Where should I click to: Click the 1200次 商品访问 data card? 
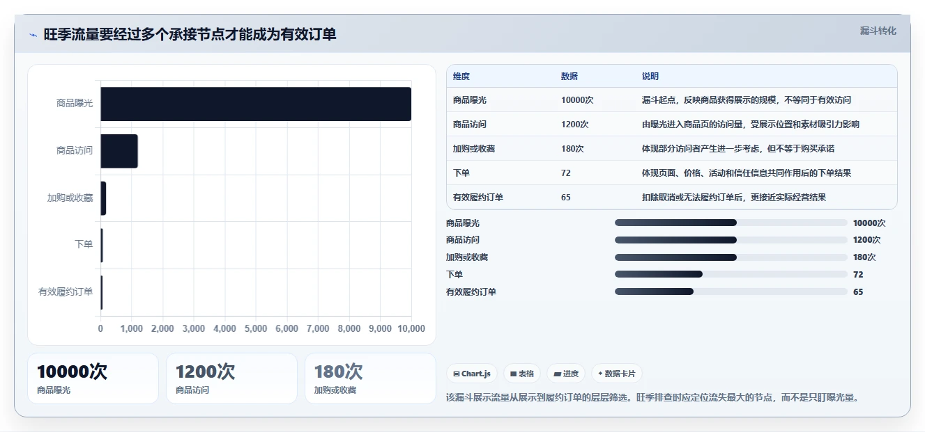(x=231, y=378)
